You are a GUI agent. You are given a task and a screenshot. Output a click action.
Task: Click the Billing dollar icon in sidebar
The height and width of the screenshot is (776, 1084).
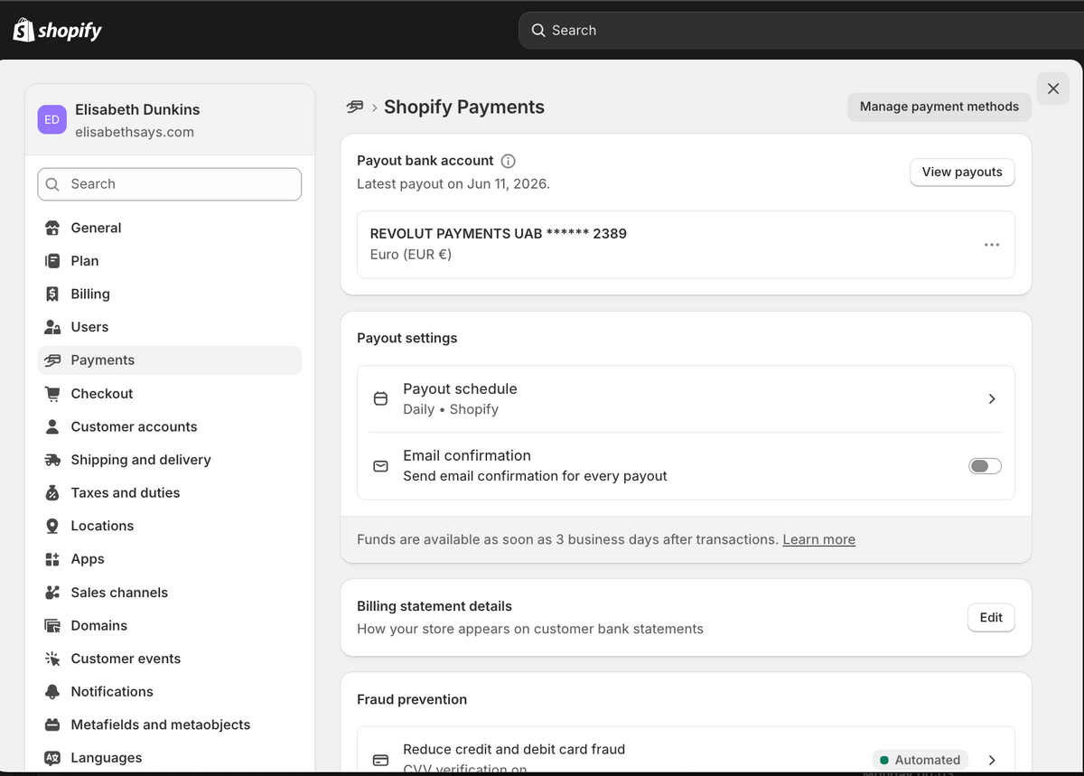coord(52,294)
